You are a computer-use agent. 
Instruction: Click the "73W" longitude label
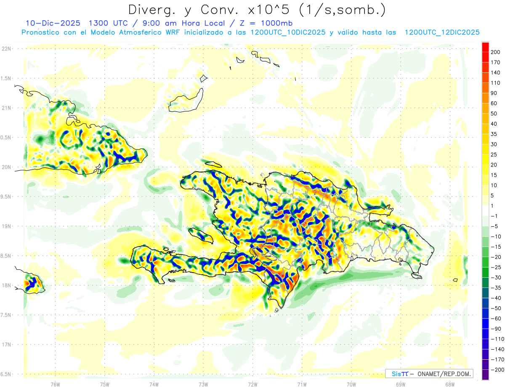pyautogui.click(x=203, y=384)
